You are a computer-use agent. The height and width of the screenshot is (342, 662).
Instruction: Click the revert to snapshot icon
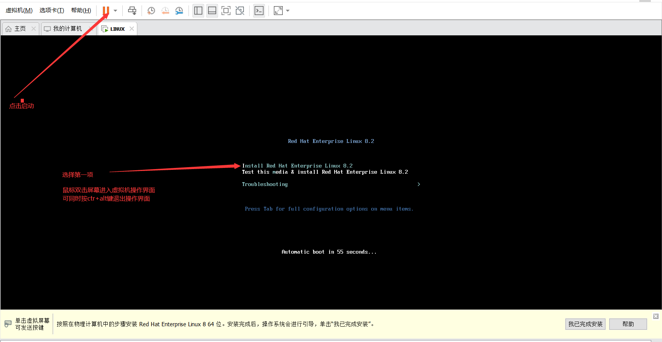tap(165, 11)
